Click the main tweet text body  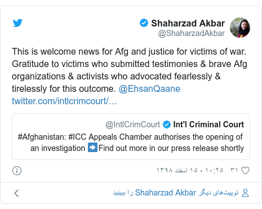pos(130,70)
